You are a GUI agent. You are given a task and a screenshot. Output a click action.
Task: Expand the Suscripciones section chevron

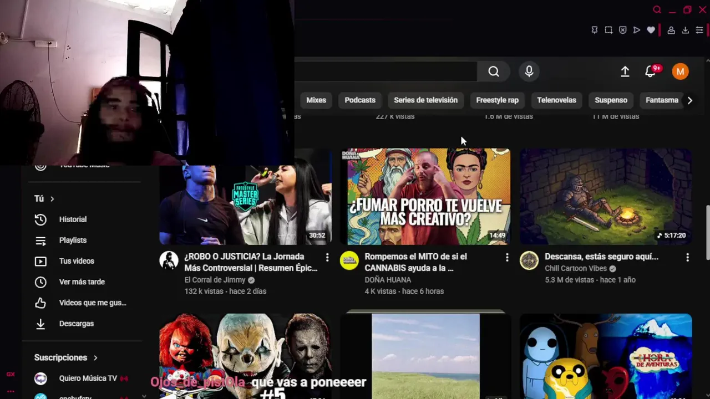point(95,357)
